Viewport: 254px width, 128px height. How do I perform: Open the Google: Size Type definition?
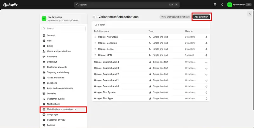[104, 98]
